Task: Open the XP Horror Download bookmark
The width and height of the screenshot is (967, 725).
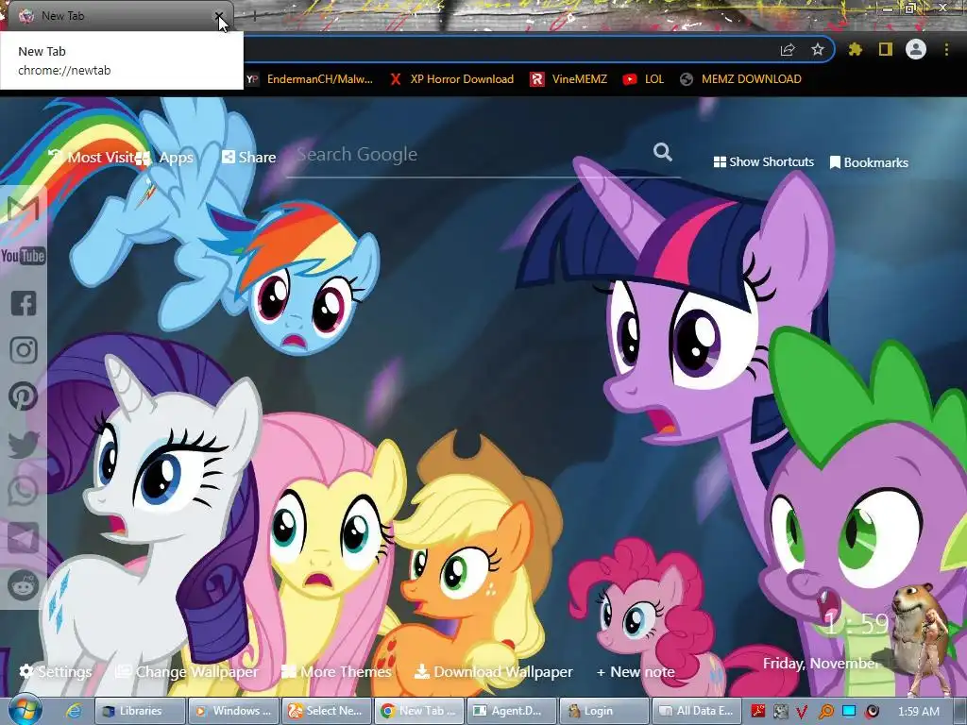Action: [451, 79]
